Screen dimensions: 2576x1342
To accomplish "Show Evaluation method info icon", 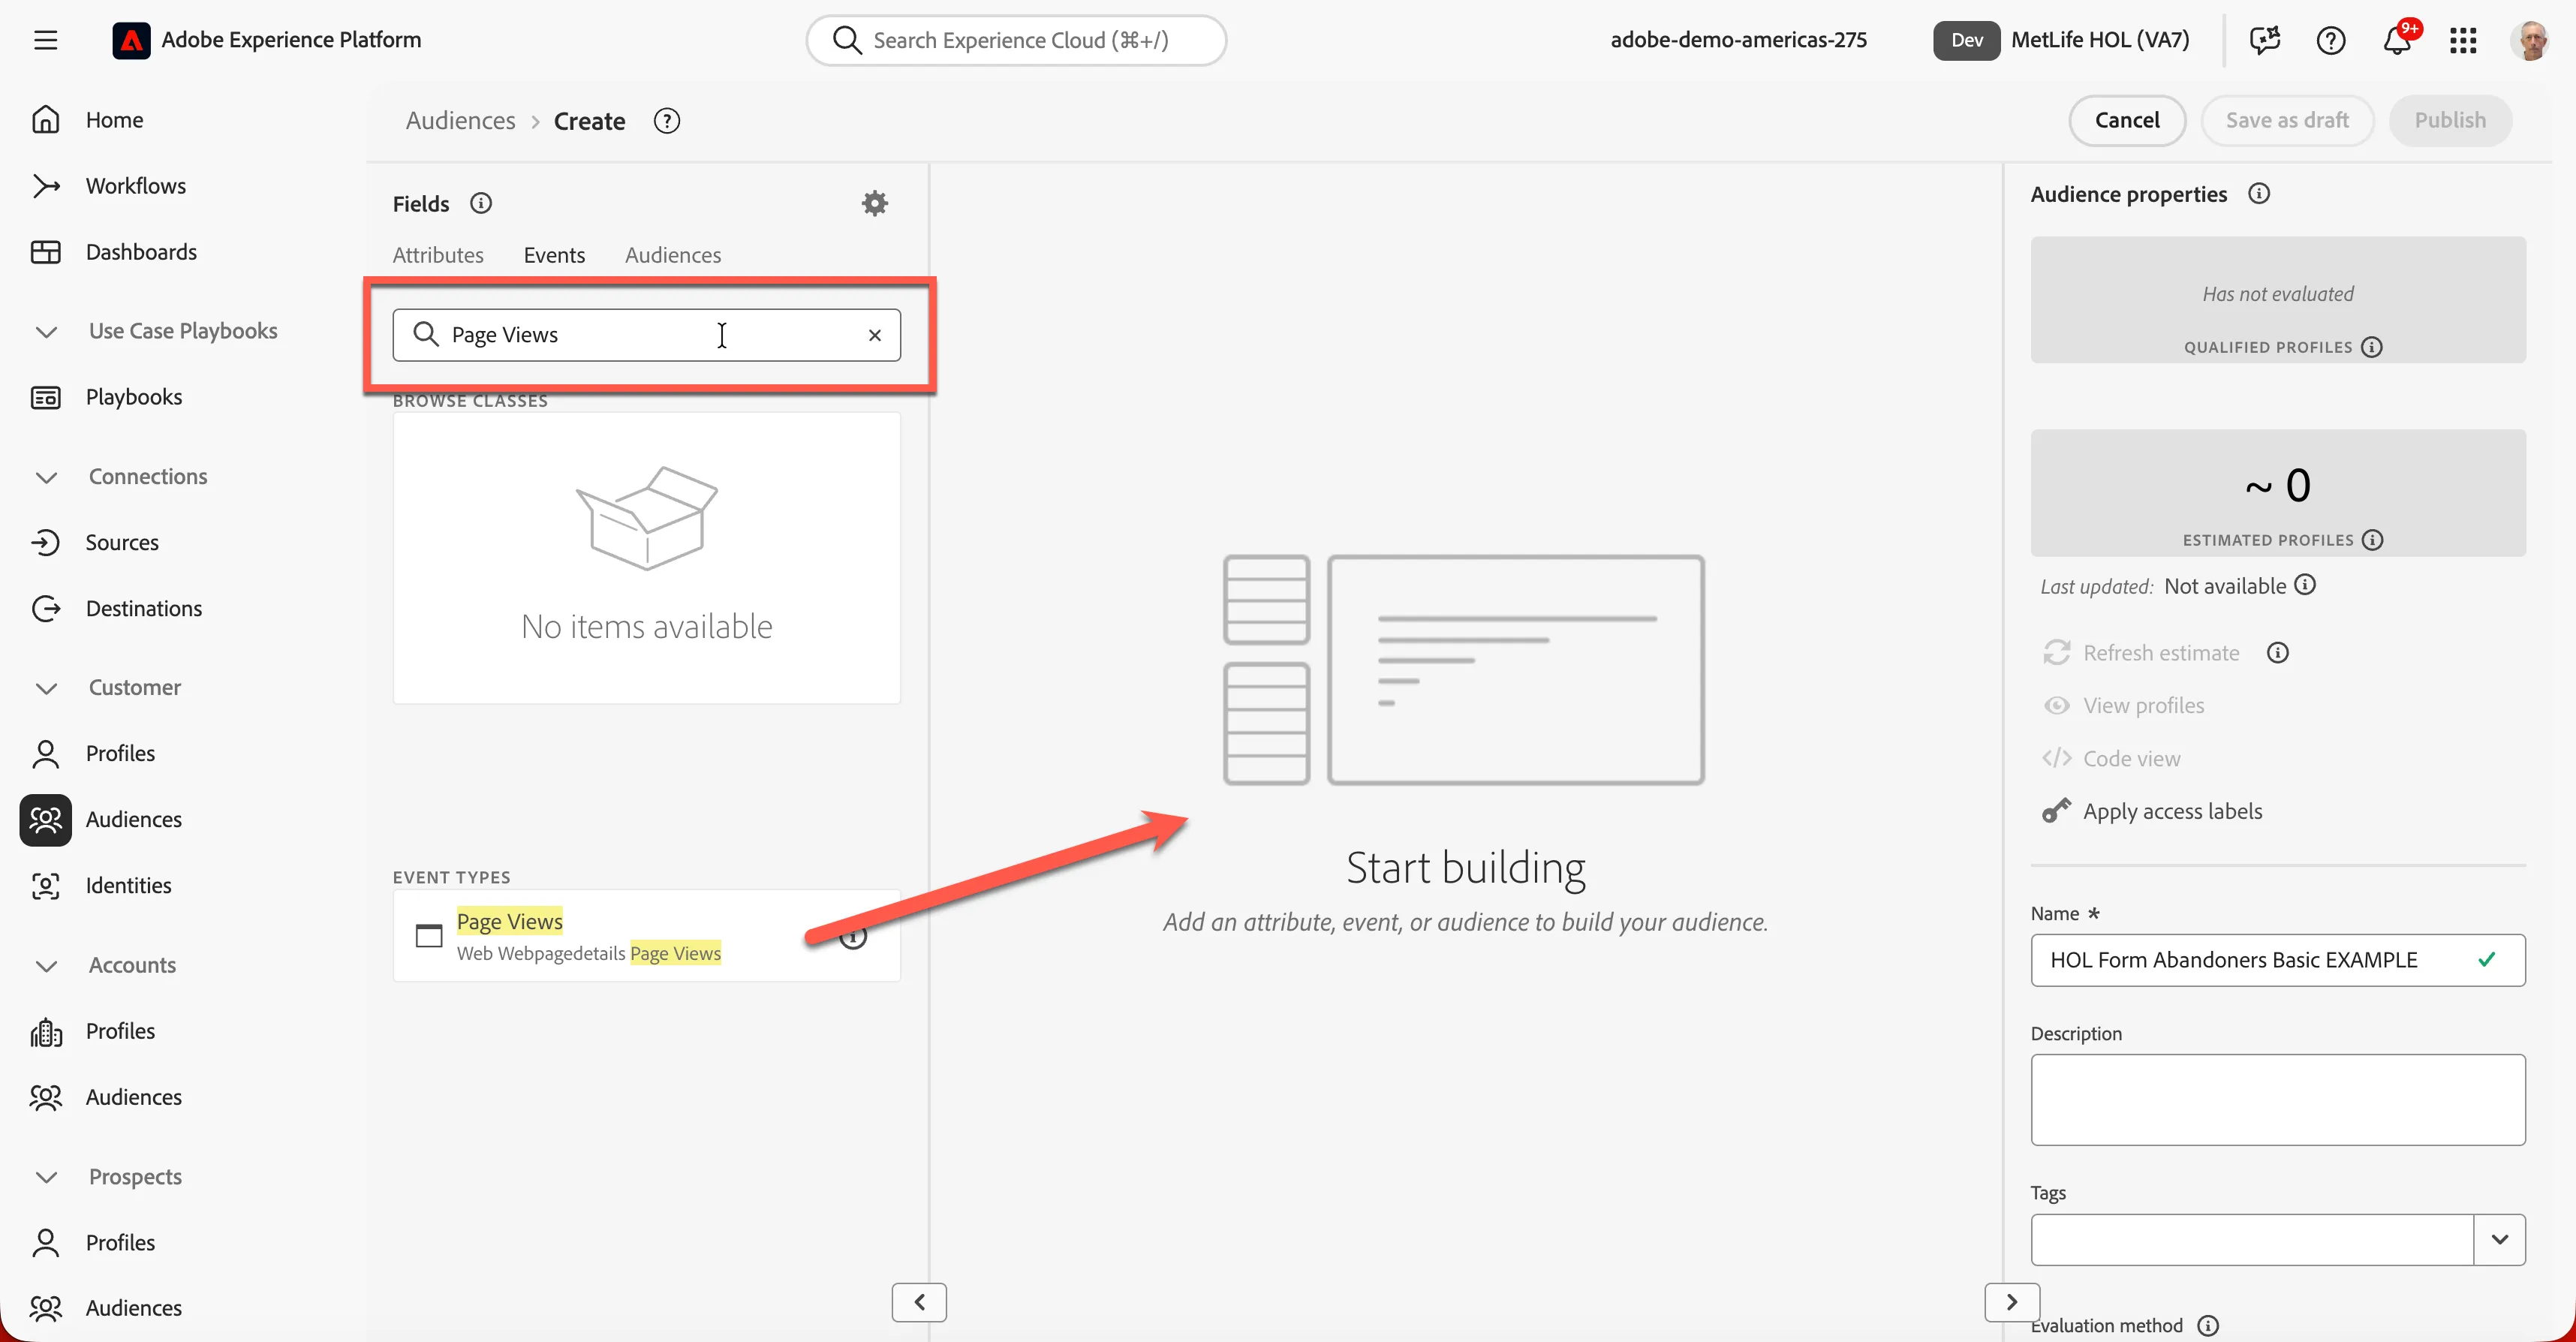I will click(2208, 1325).
